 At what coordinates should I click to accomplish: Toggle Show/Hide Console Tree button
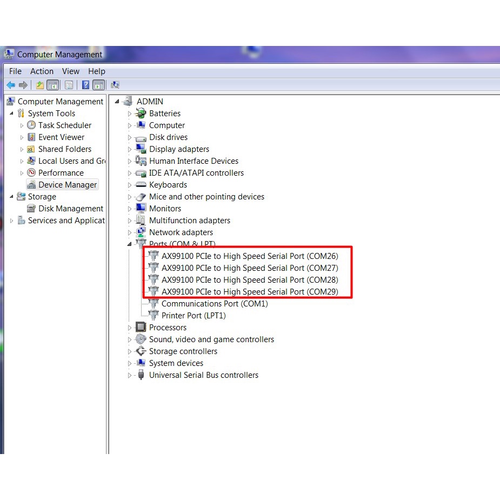pyautogui.click(x=53, y=85)
